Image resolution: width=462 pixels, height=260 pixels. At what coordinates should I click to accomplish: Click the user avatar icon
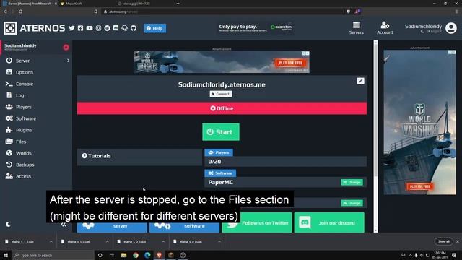pyautogui.click(x=451, y=28)
